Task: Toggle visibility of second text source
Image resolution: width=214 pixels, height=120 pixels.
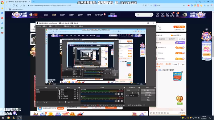Action: pyautogui.click(x=75, y=92)
